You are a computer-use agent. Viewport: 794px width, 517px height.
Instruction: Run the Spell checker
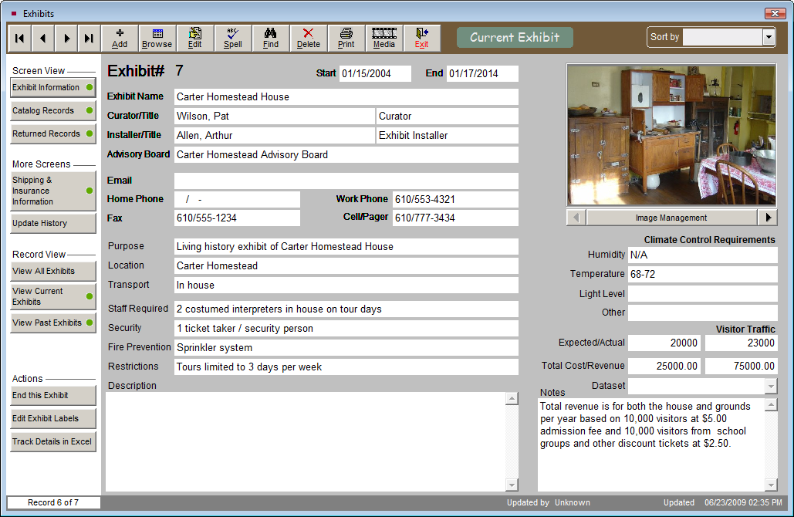point(232,37)
